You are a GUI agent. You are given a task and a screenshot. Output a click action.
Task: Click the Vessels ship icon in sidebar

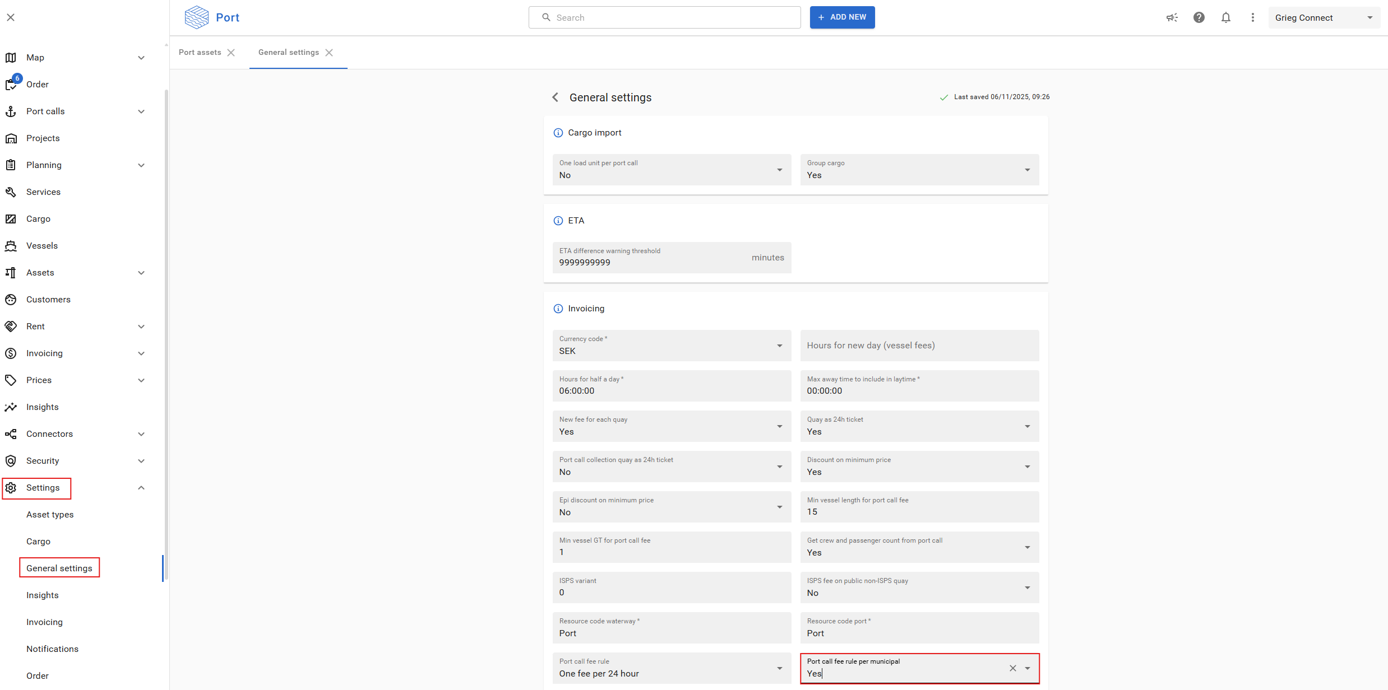point(11,246)
